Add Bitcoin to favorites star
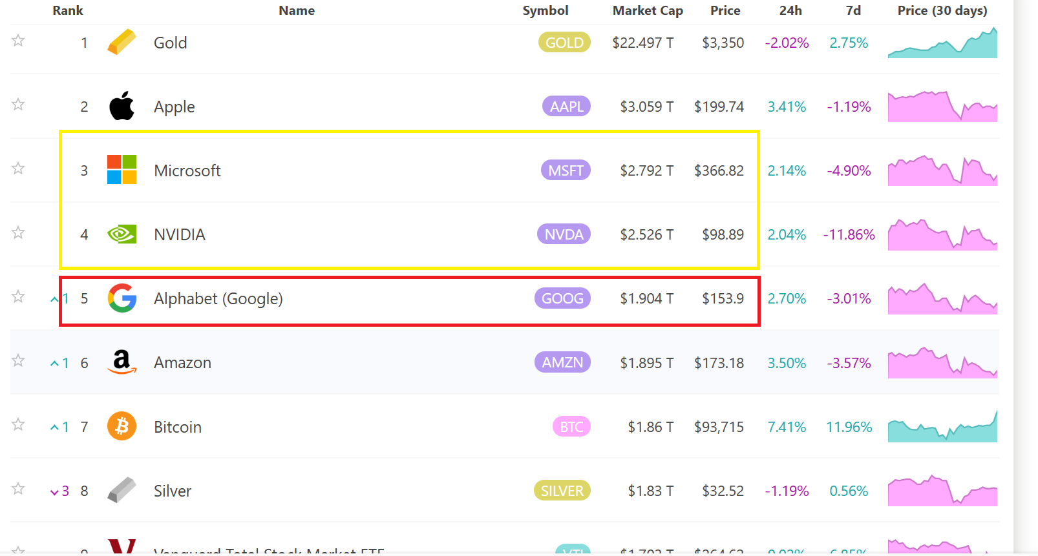1038x556 pixels. tap(18, 424)
